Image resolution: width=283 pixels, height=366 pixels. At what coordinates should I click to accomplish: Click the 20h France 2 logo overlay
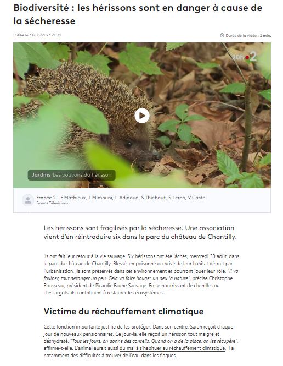[244, 57]
